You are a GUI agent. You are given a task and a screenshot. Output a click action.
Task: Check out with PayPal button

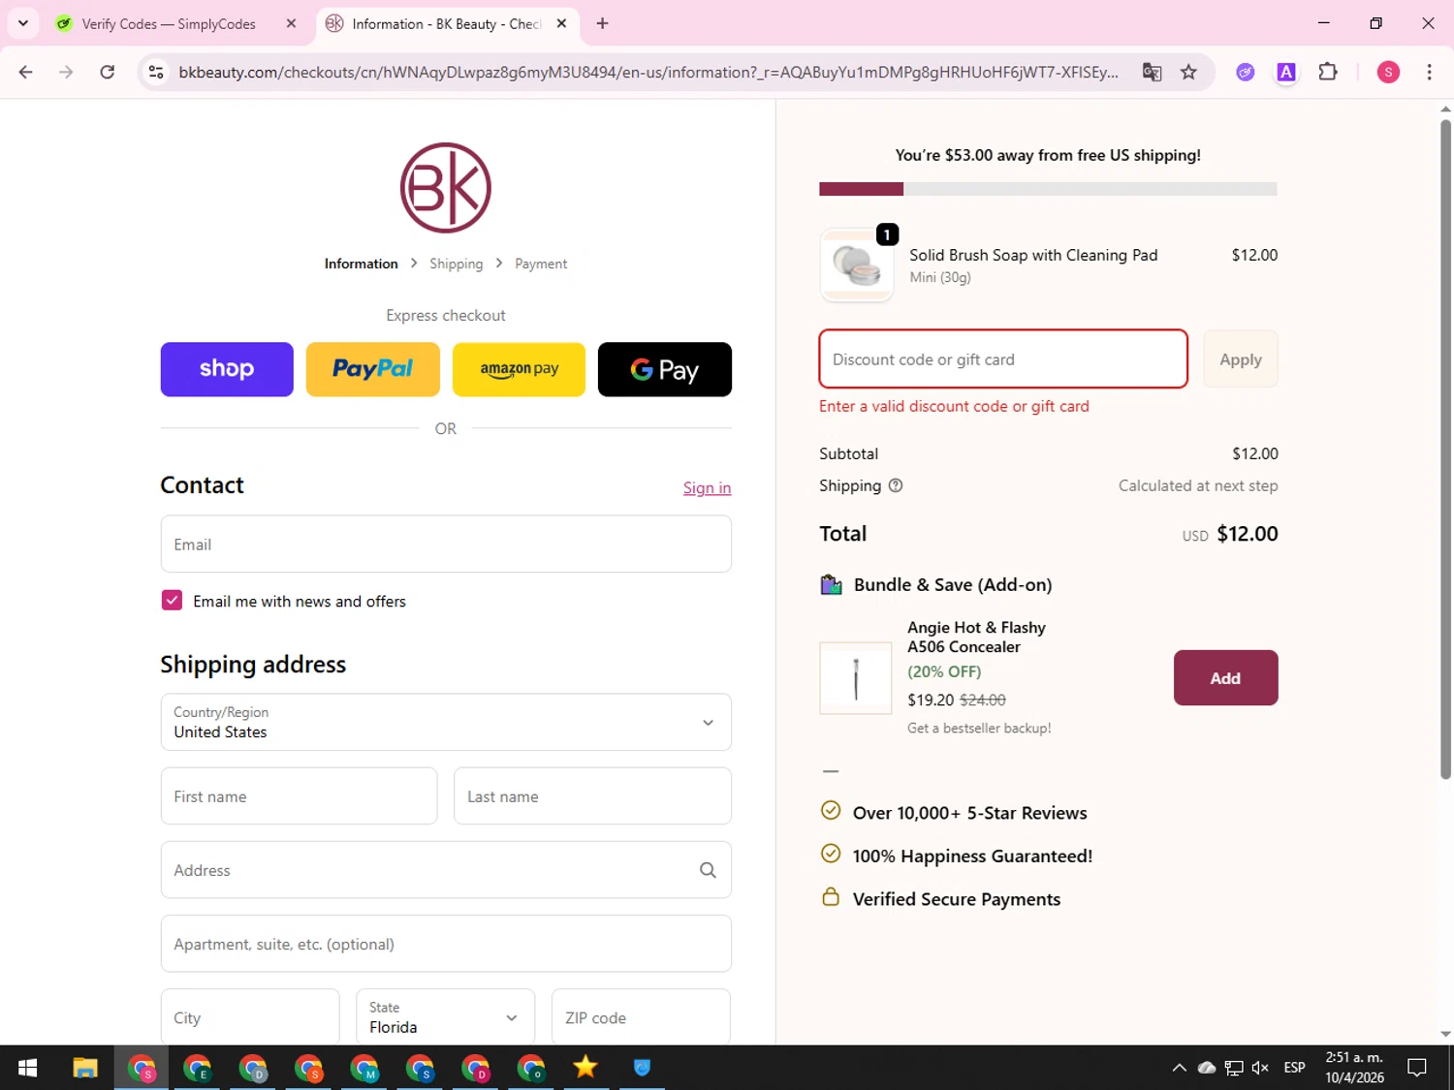[x=373, y=369]
